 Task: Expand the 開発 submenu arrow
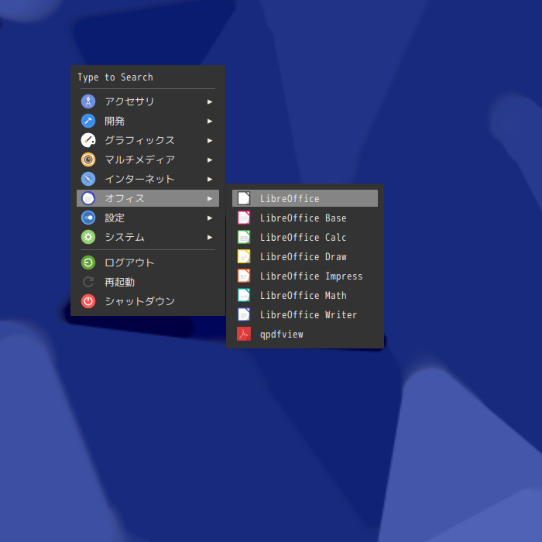tap(210, 121)
